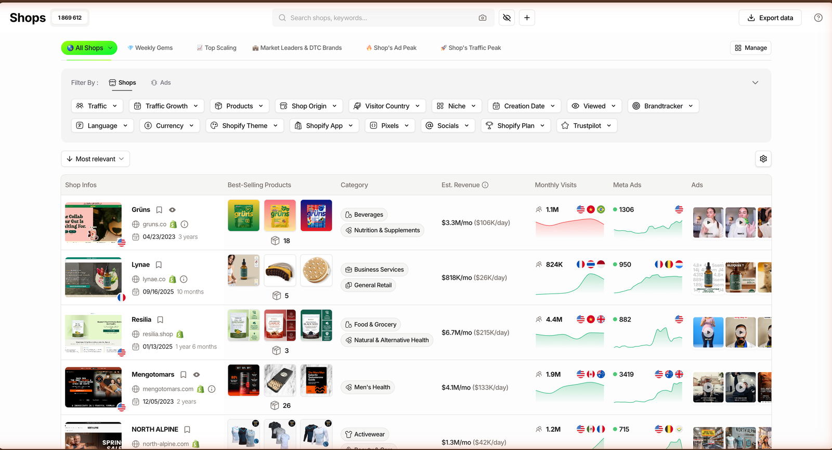Switch filter to the Ads tab
832x450 pixels.
[161, 83]
